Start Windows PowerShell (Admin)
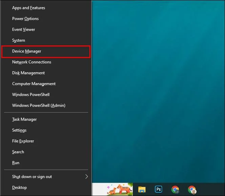The width and height of the screenshot is (225, 196). [46, 105]
